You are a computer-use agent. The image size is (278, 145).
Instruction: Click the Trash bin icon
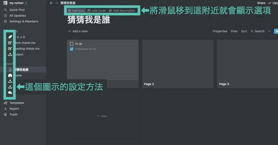point(6,114)
